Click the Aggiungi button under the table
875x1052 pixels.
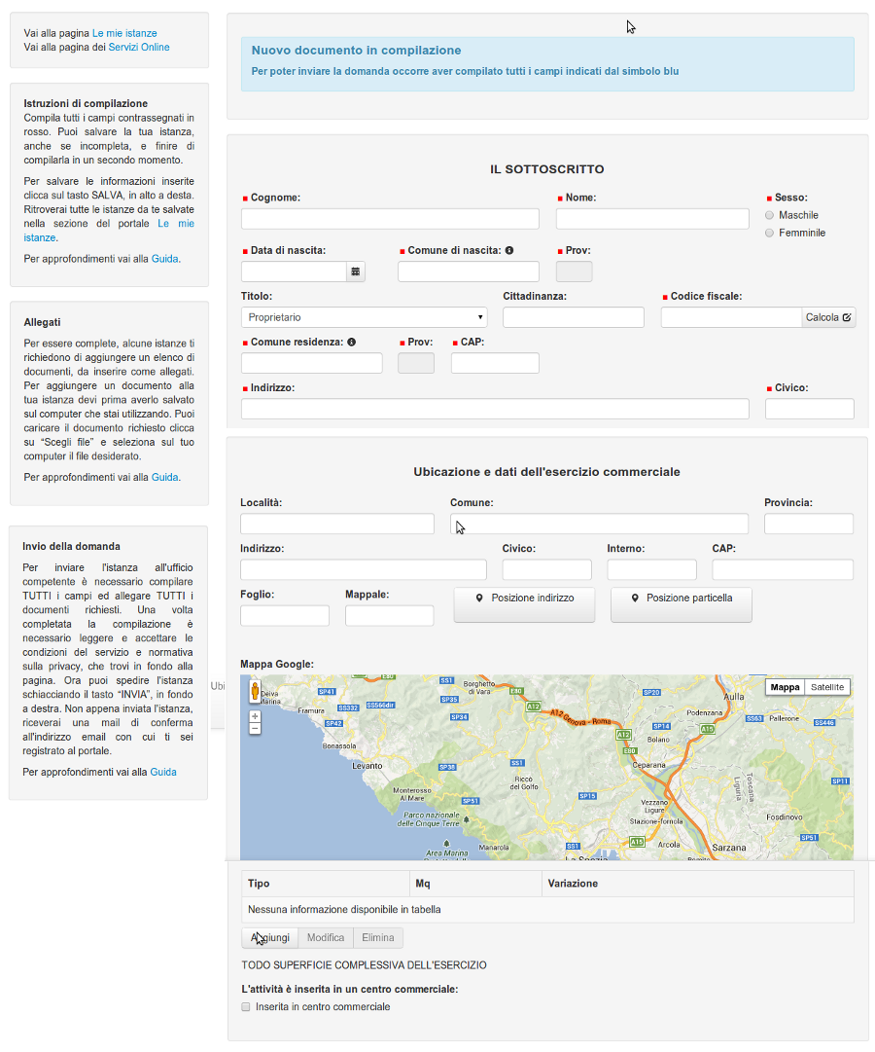[x=269, y=938]
